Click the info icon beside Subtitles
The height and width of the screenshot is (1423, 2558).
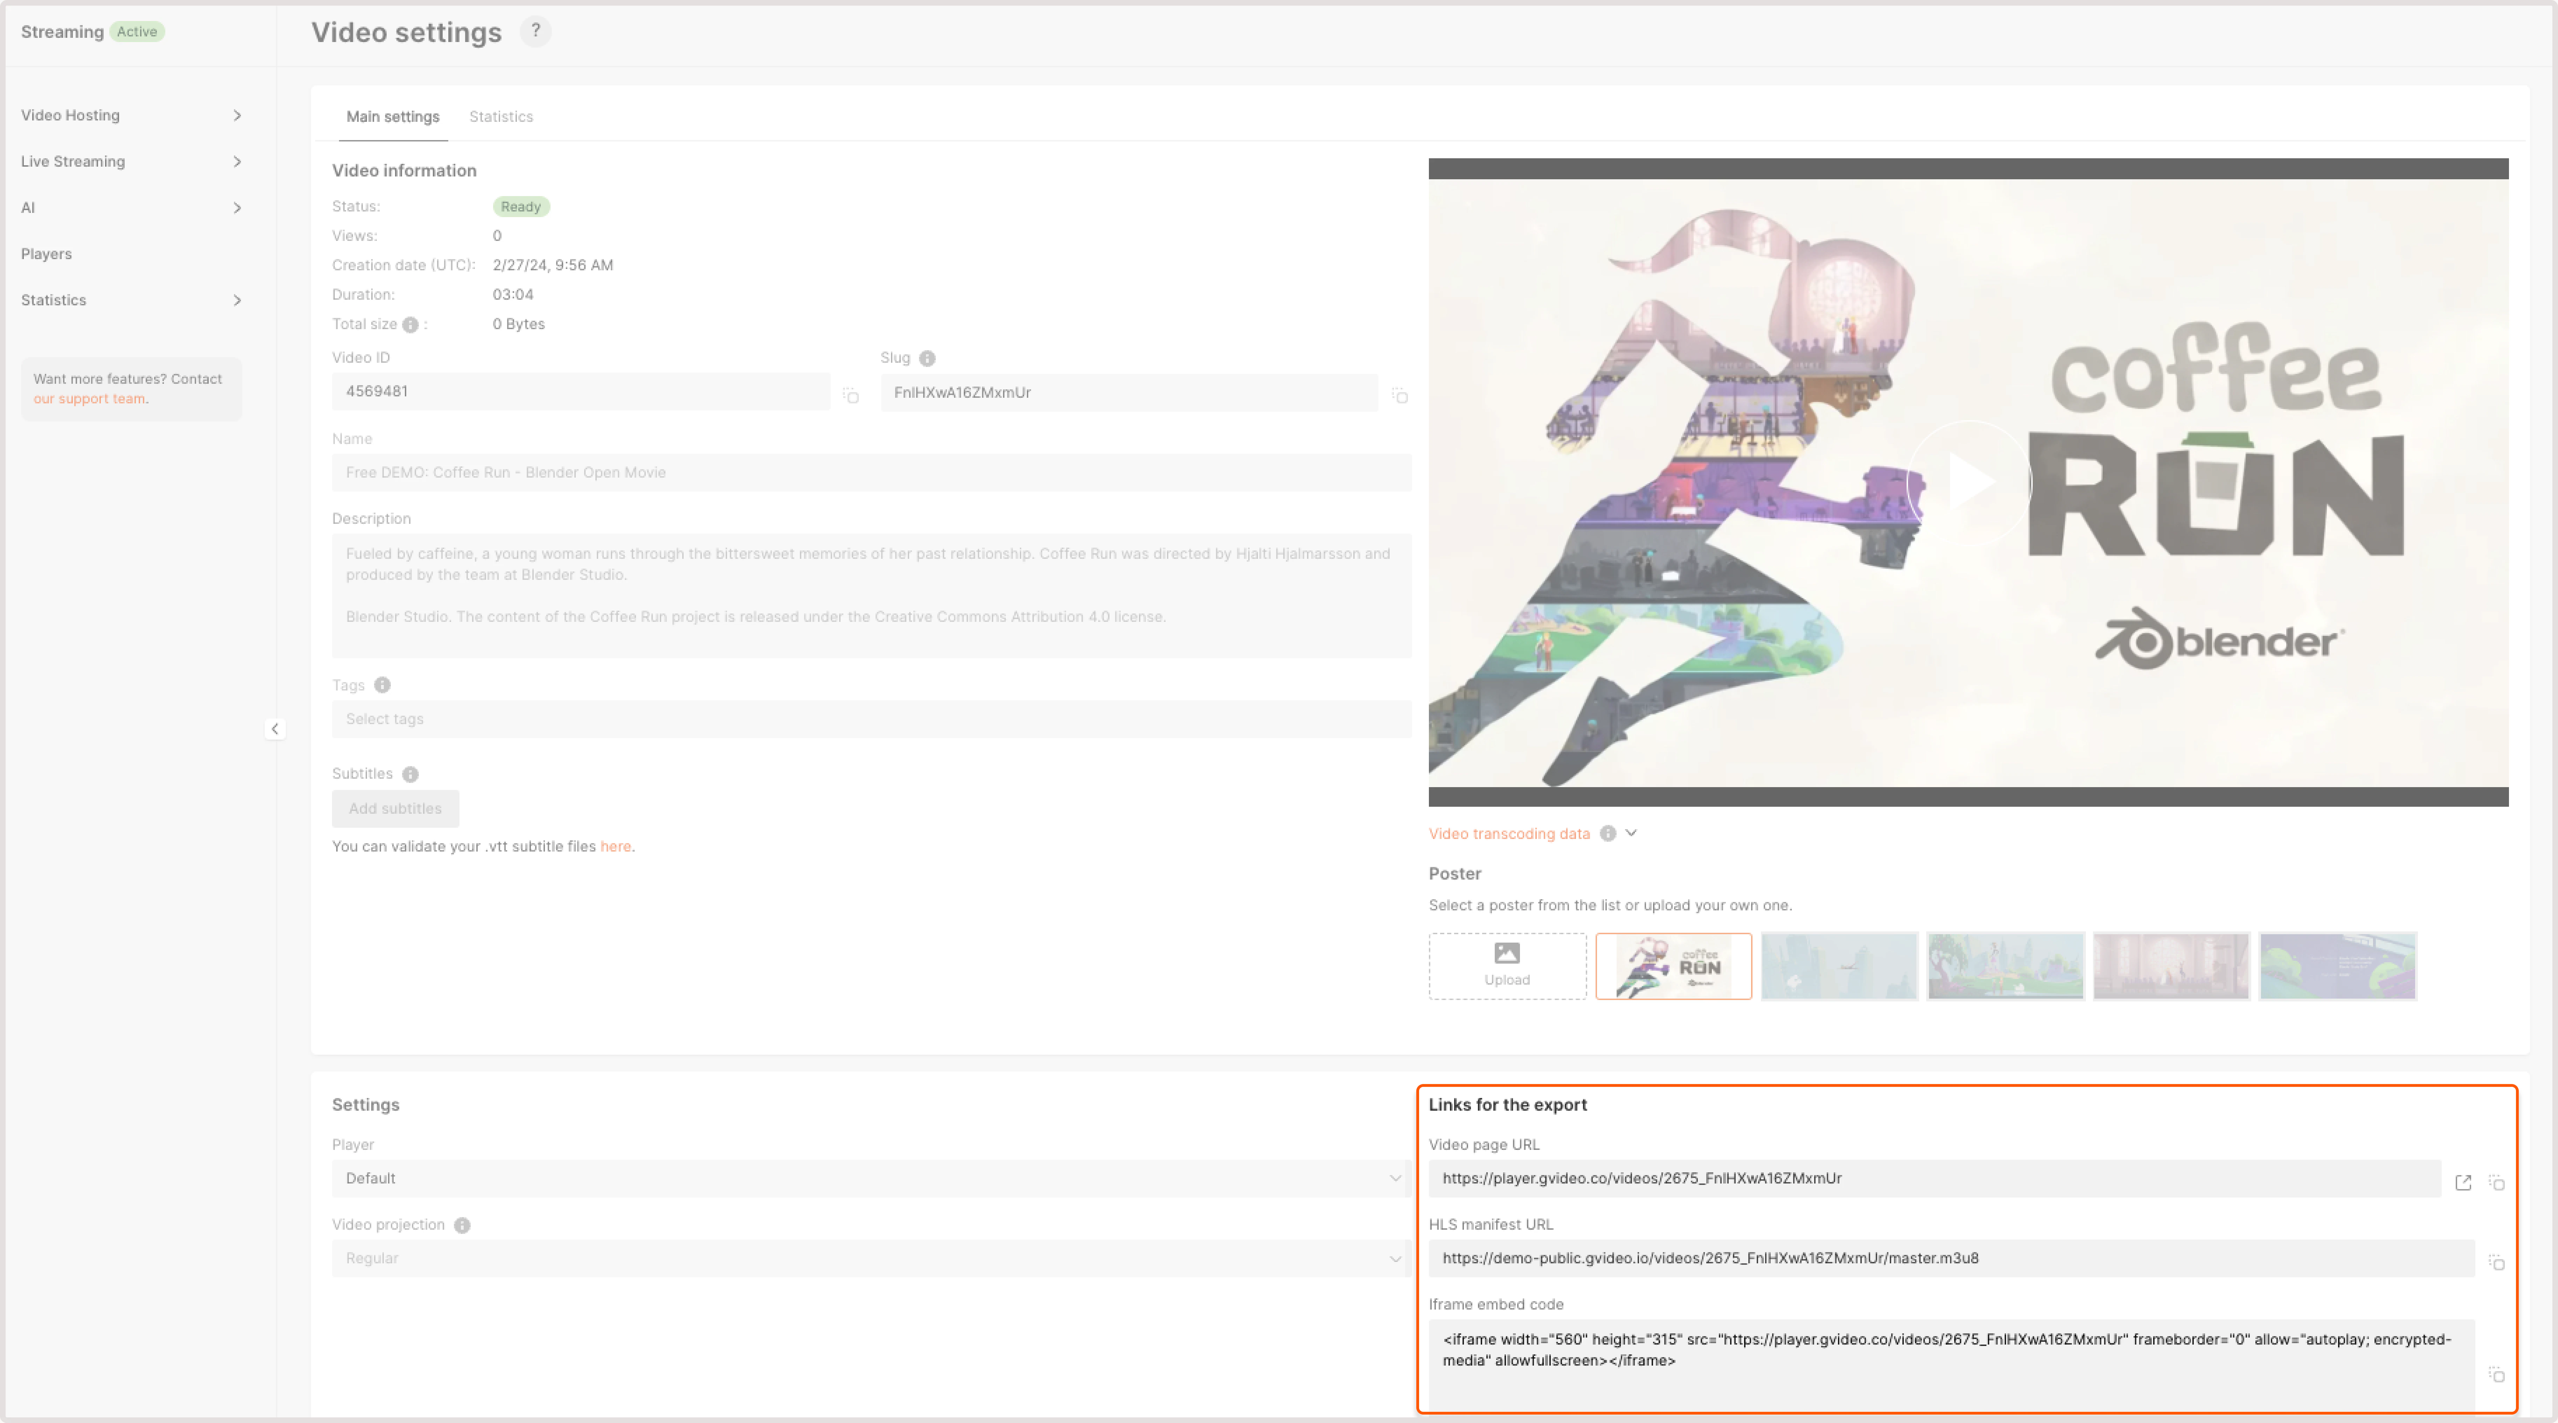[x=410, y=773]
